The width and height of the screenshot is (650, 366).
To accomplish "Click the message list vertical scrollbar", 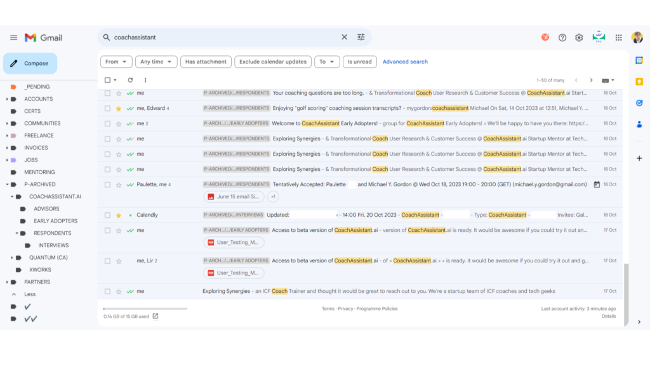I will [x=626, y=295].
